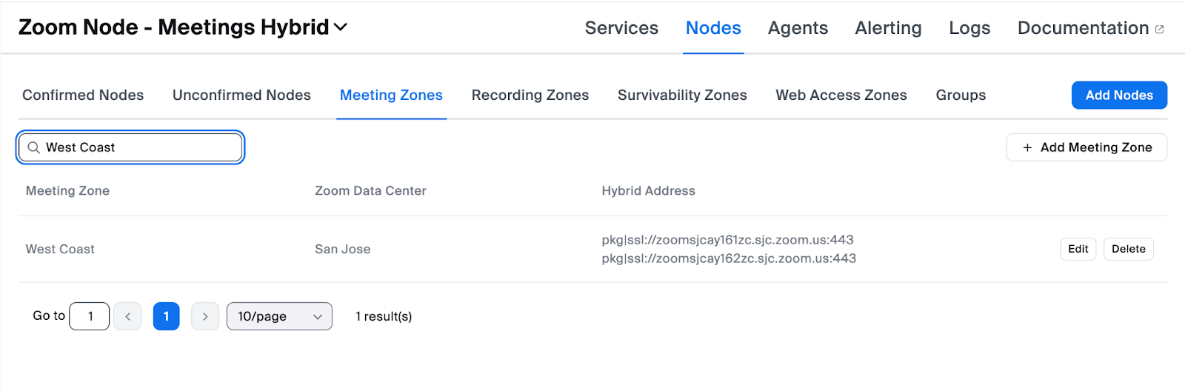Focus the Go to page number field
This screenshot has width=1185, height=391.
pos(90,316)
